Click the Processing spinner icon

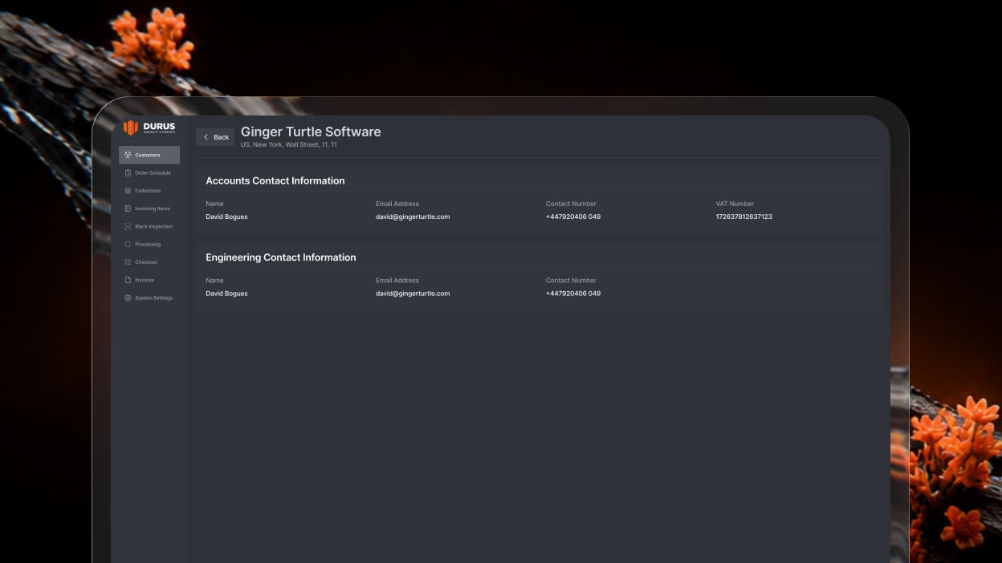pyautogui.click(x=128, y=244)
